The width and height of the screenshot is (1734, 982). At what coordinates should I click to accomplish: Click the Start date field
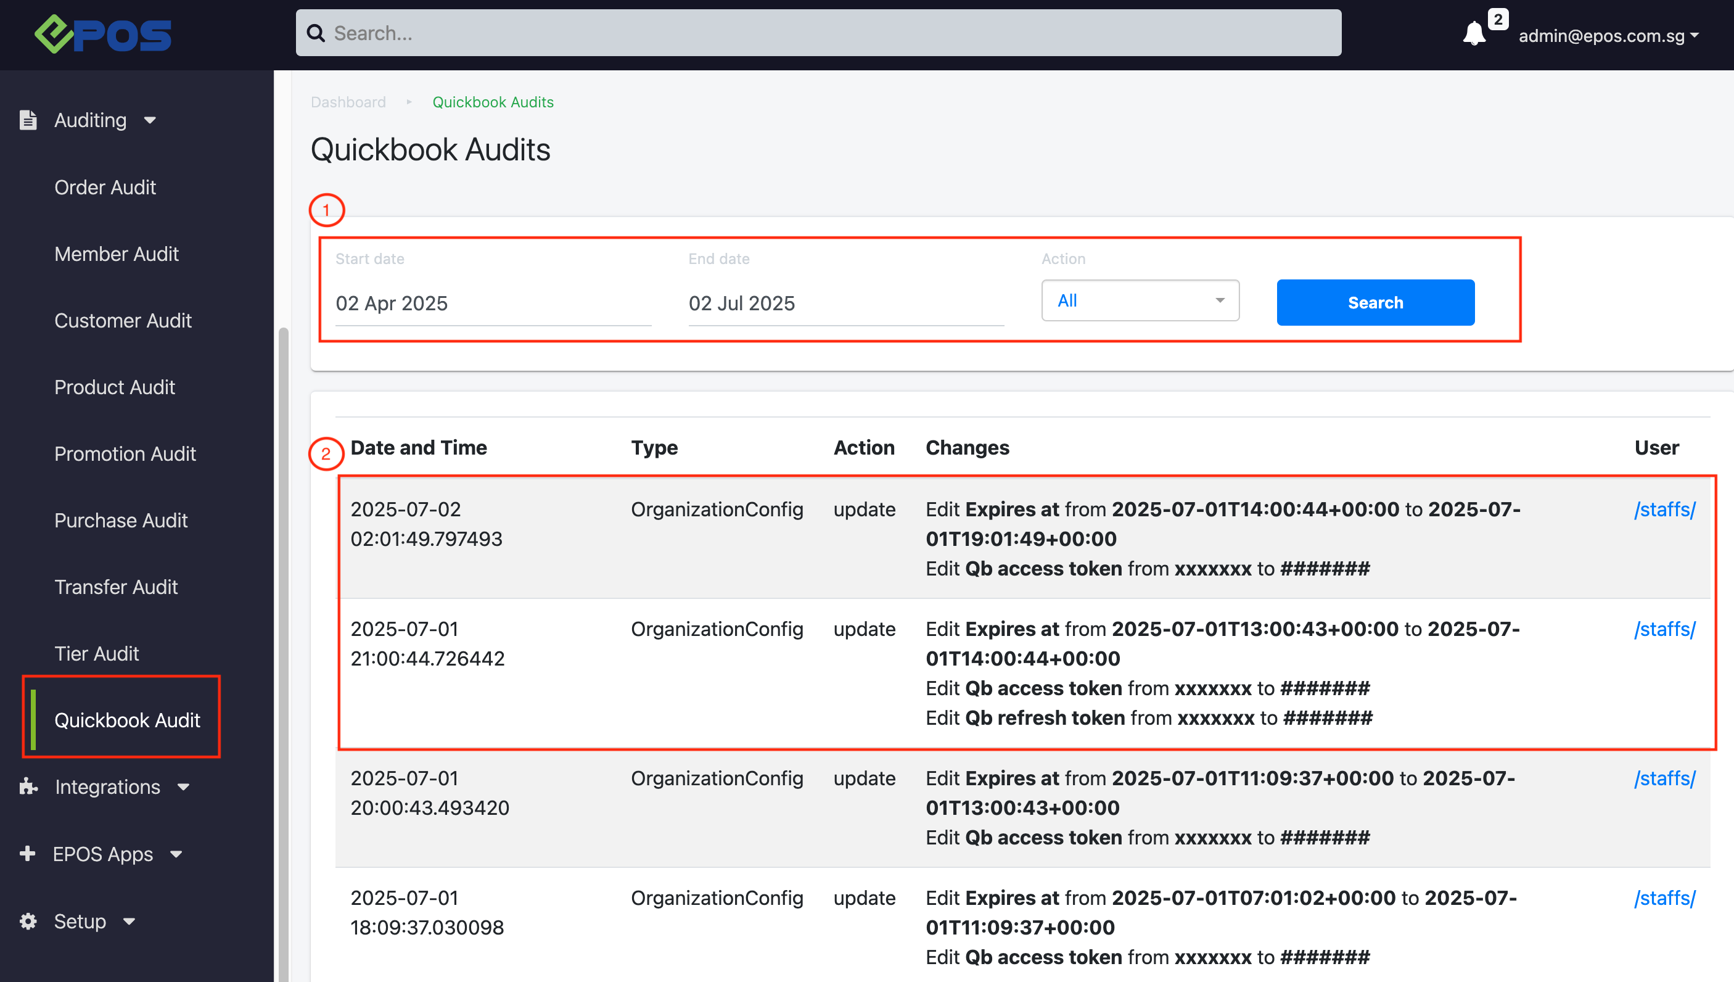[x=492, y=303]
